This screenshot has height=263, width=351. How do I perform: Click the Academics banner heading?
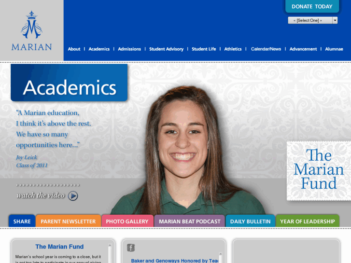[x=69, y=83]
